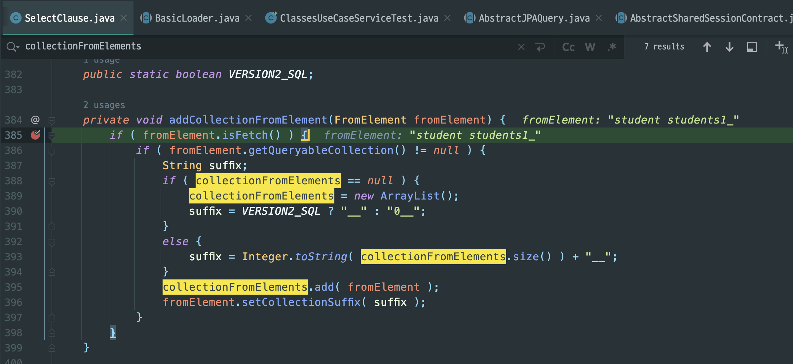Screen dimensions: 793x364
Task: Click the new line icon in search field
Action: pos(540,47)
